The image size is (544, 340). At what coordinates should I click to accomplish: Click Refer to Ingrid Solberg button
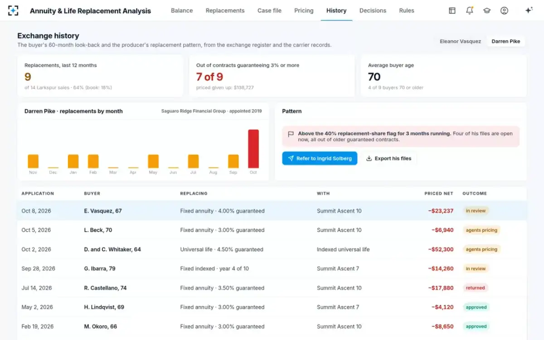(320, 158)
